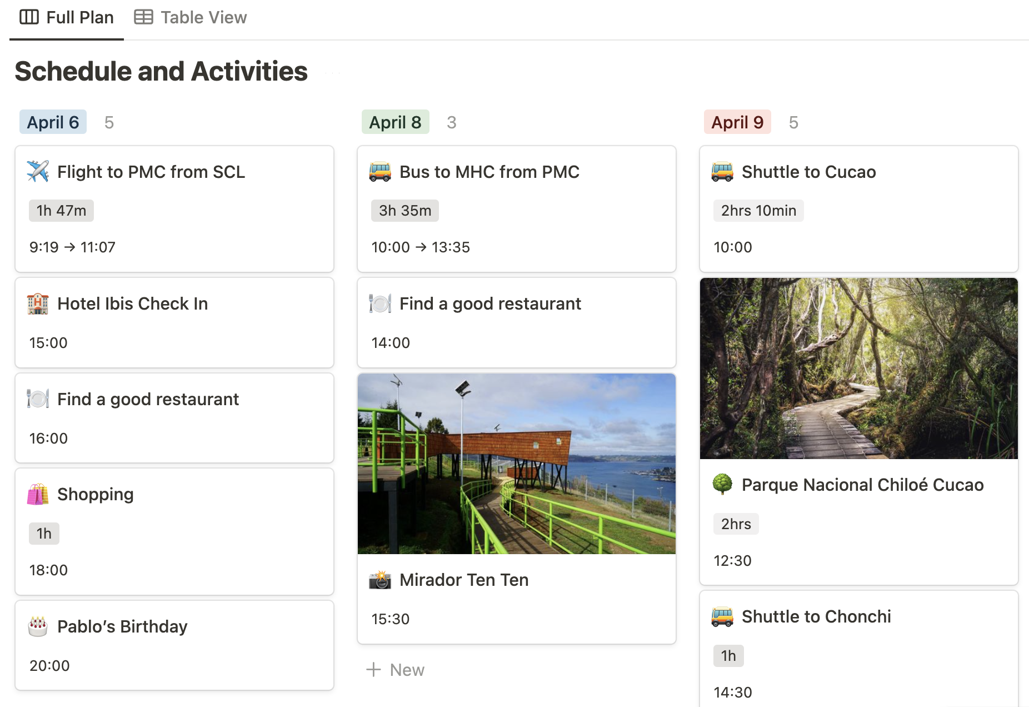The image size is (1029, 707).
Task: Click the bus icon on Shuttle to Chonchi
Action: click(x=722, y=616)
